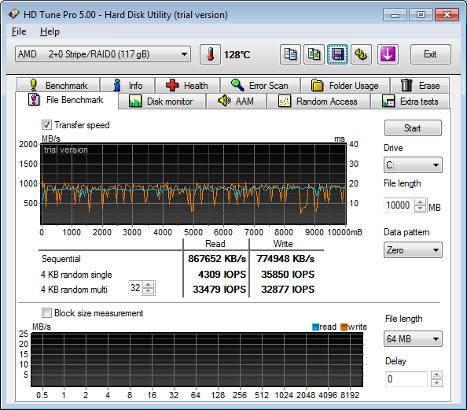The image size is (467, 410).
Task: Expand the AMD RAID0 disk dropdown
Action: (103, 54)
